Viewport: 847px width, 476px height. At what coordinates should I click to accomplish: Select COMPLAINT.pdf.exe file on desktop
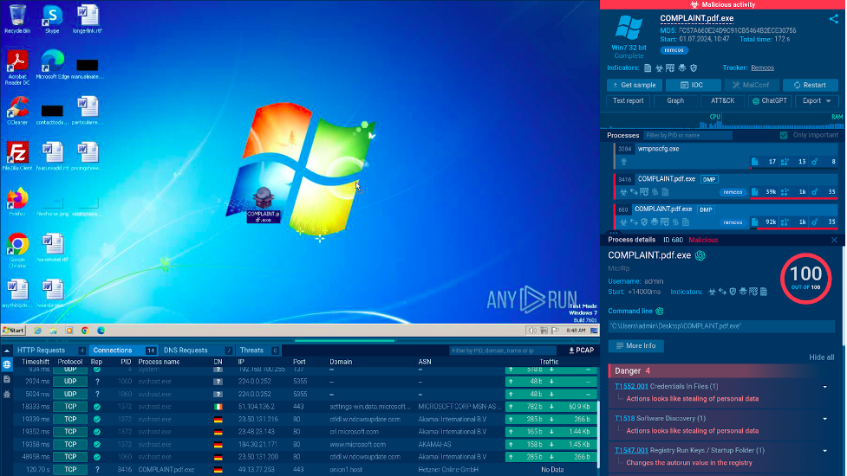point(263,205)
